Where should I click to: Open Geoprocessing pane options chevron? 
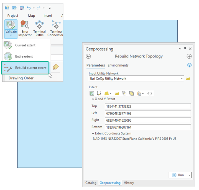[180, 49]
